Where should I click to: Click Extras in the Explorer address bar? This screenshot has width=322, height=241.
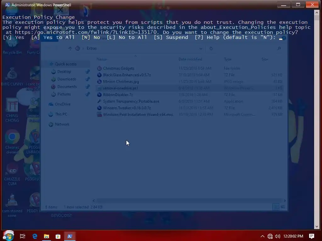(92, 48)
